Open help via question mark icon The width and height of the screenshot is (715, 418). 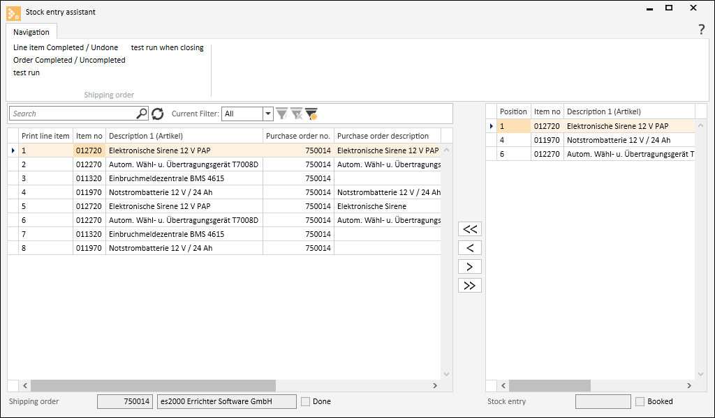coord(701,29)
